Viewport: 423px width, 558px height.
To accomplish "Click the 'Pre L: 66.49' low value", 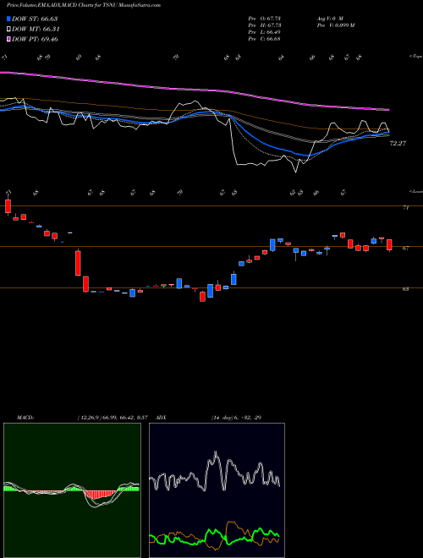I will [264, 32].
